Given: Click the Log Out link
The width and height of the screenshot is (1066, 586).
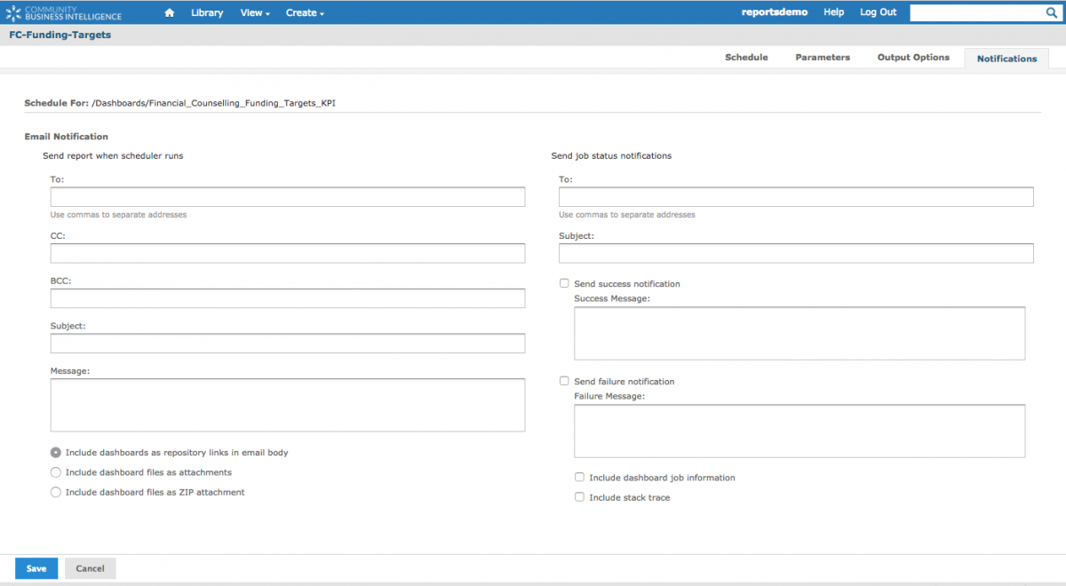Looking at the screenshot, I should click(878, 12).
